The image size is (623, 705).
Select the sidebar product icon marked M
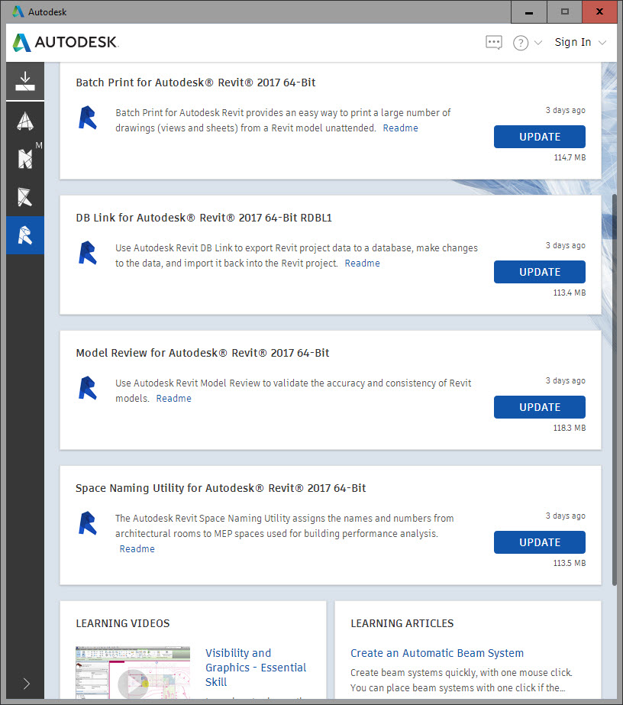pos(25,159)
